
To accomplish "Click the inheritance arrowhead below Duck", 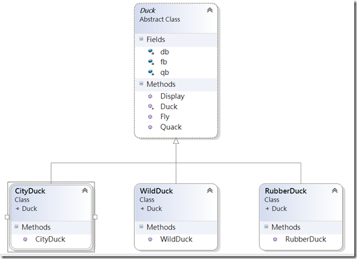I will (x=176, y=141).
